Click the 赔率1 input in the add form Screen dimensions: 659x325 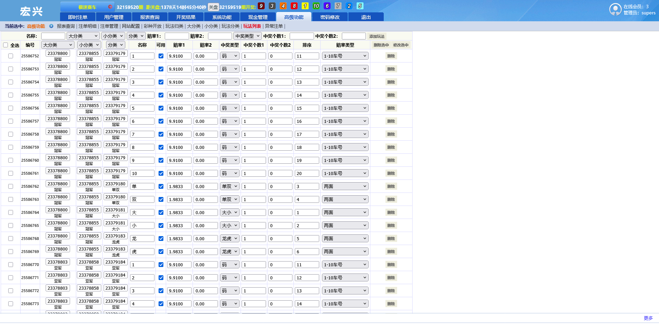coord(177,36)
